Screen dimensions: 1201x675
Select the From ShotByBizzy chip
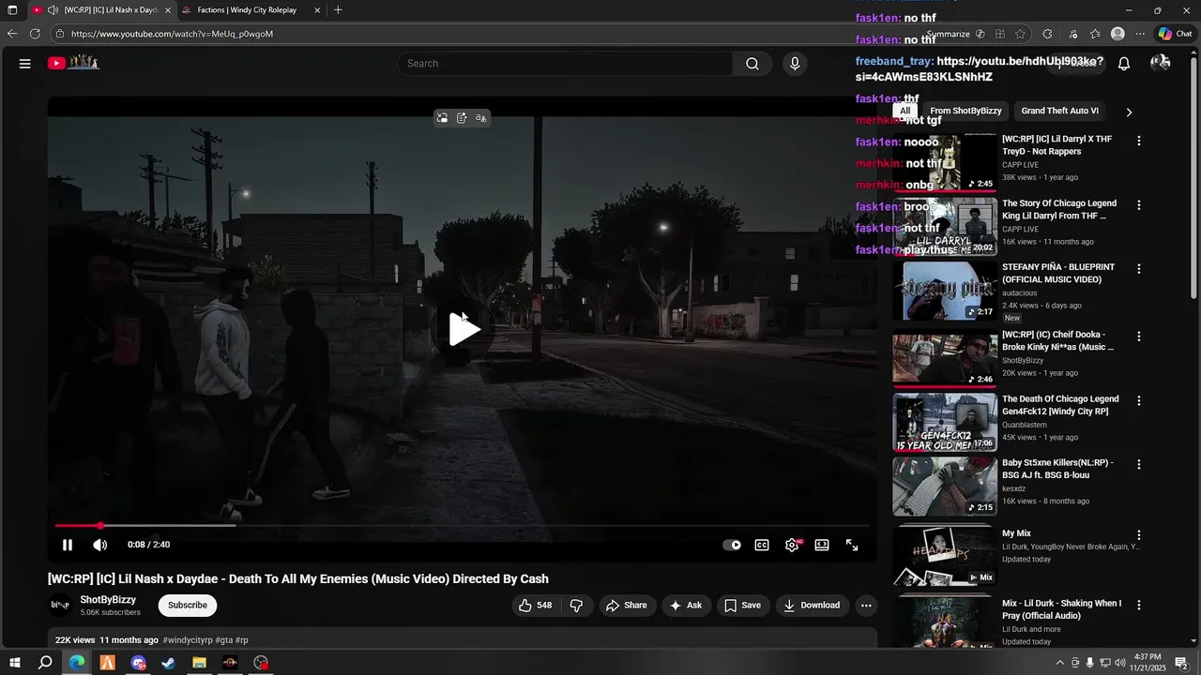tap(965, 111)
